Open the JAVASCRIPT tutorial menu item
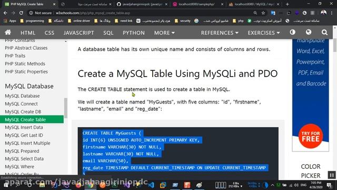The image size is (337, 190). (x=78, y=33)
